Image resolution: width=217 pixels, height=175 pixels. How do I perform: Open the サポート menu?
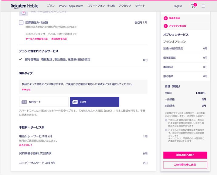pyautogui.click(x=140, y=6)
